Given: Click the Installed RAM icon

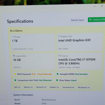Looking at the screenshot, I should click(x=14, y=56).
